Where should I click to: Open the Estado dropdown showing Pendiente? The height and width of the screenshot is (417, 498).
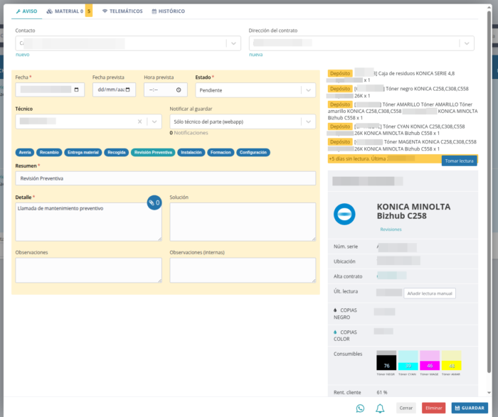tap(255, 90)
